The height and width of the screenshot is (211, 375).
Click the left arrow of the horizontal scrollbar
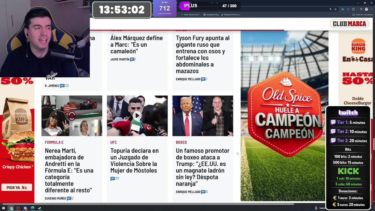pos(1,204)
